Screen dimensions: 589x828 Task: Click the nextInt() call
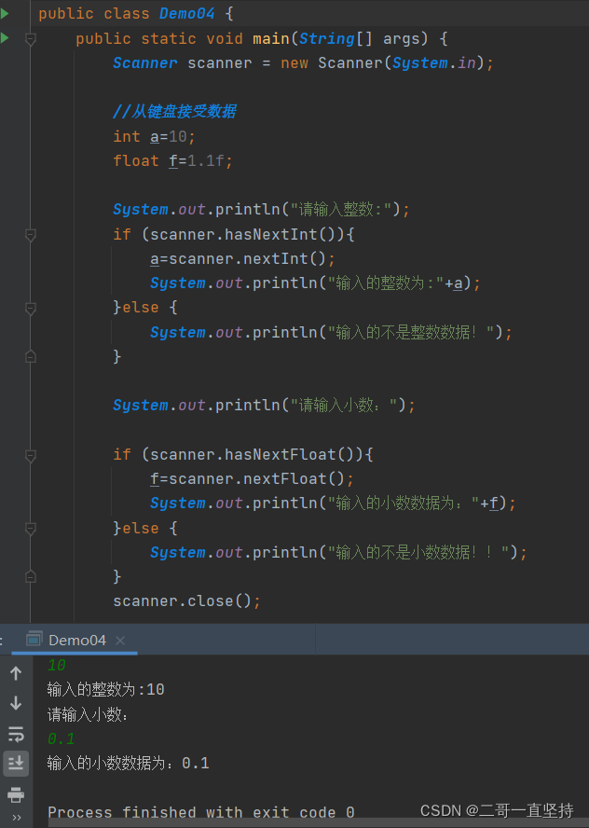(x=284, y=259)
